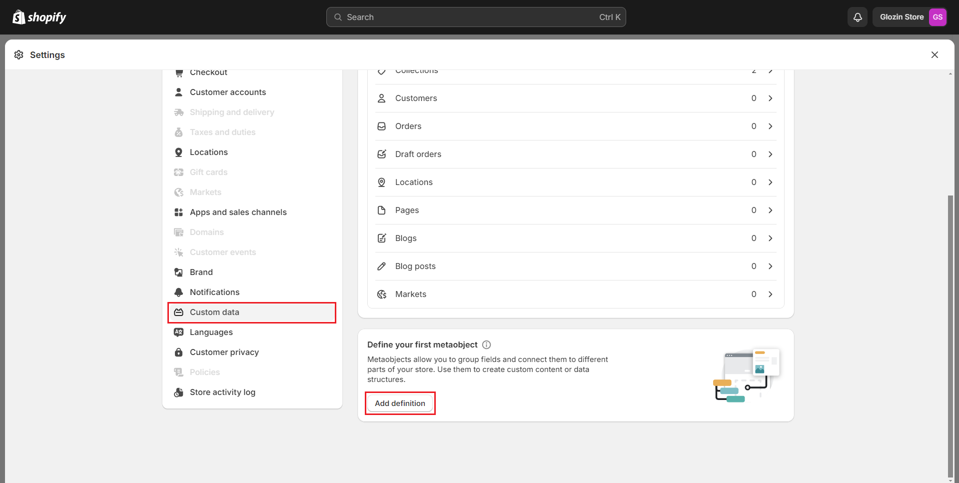This screenshot has width=959, height=483.
Task: Click the Languages sidebar icon
Action: pyautogui.click(x=178, y=332)
